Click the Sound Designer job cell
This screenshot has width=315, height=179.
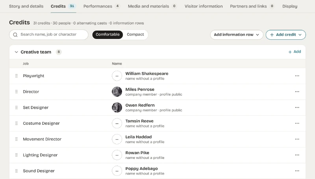39,171
